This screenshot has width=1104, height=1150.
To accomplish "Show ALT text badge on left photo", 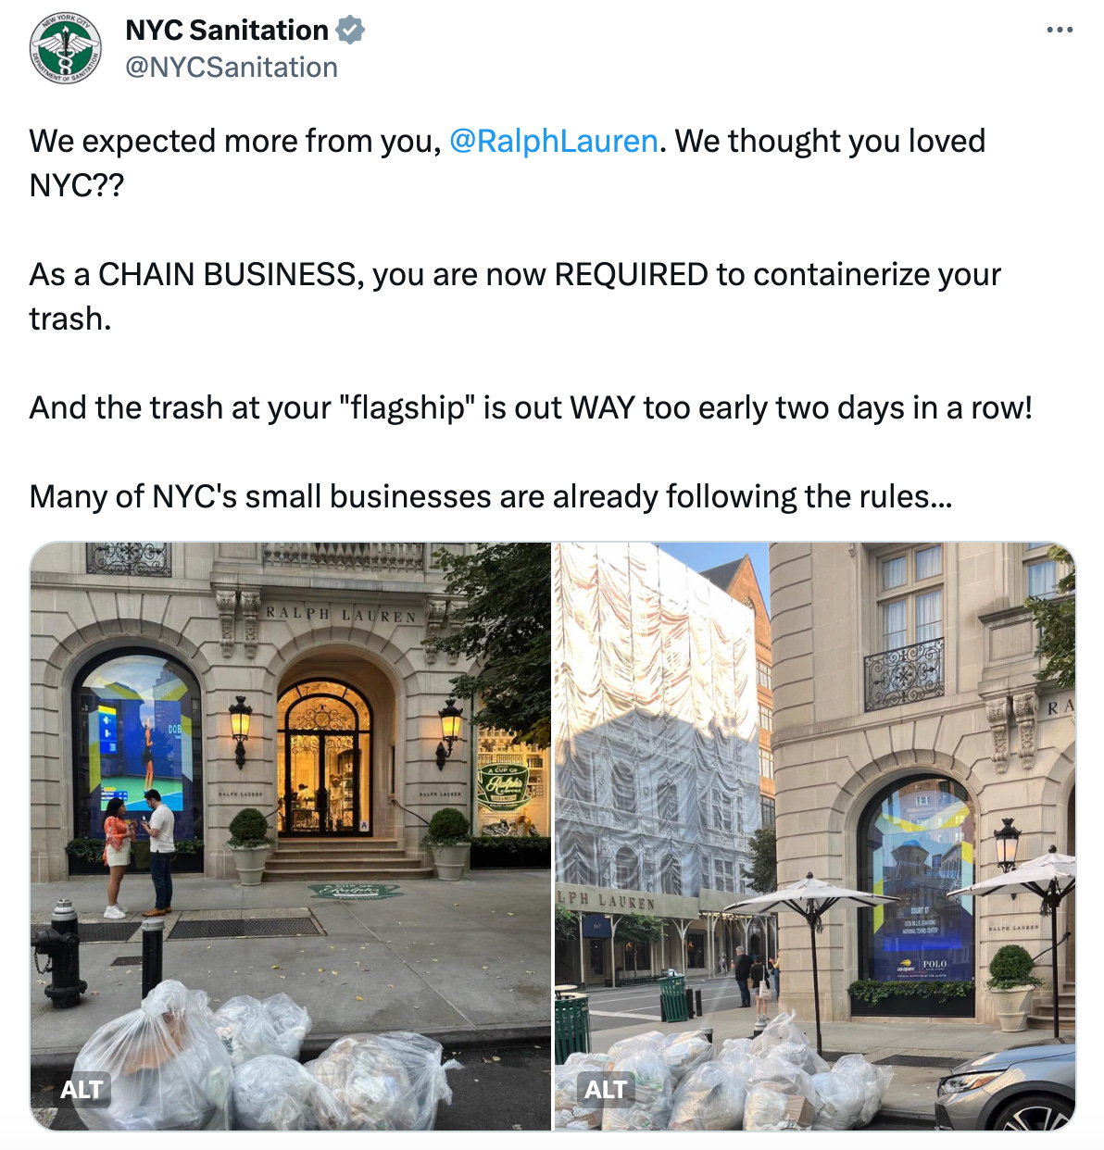I will pyautogui.click(x=82, y=1090).
